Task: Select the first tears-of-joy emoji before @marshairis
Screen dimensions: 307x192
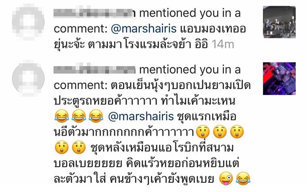Action: tap(62, 116)
